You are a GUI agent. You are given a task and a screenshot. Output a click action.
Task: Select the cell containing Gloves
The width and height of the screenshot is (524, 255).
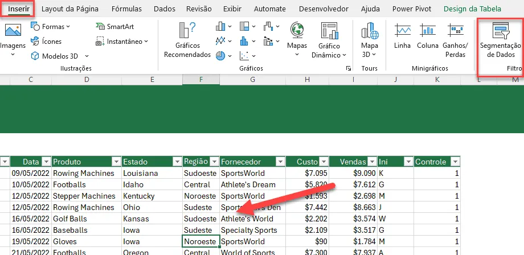[x=87, y=241]
